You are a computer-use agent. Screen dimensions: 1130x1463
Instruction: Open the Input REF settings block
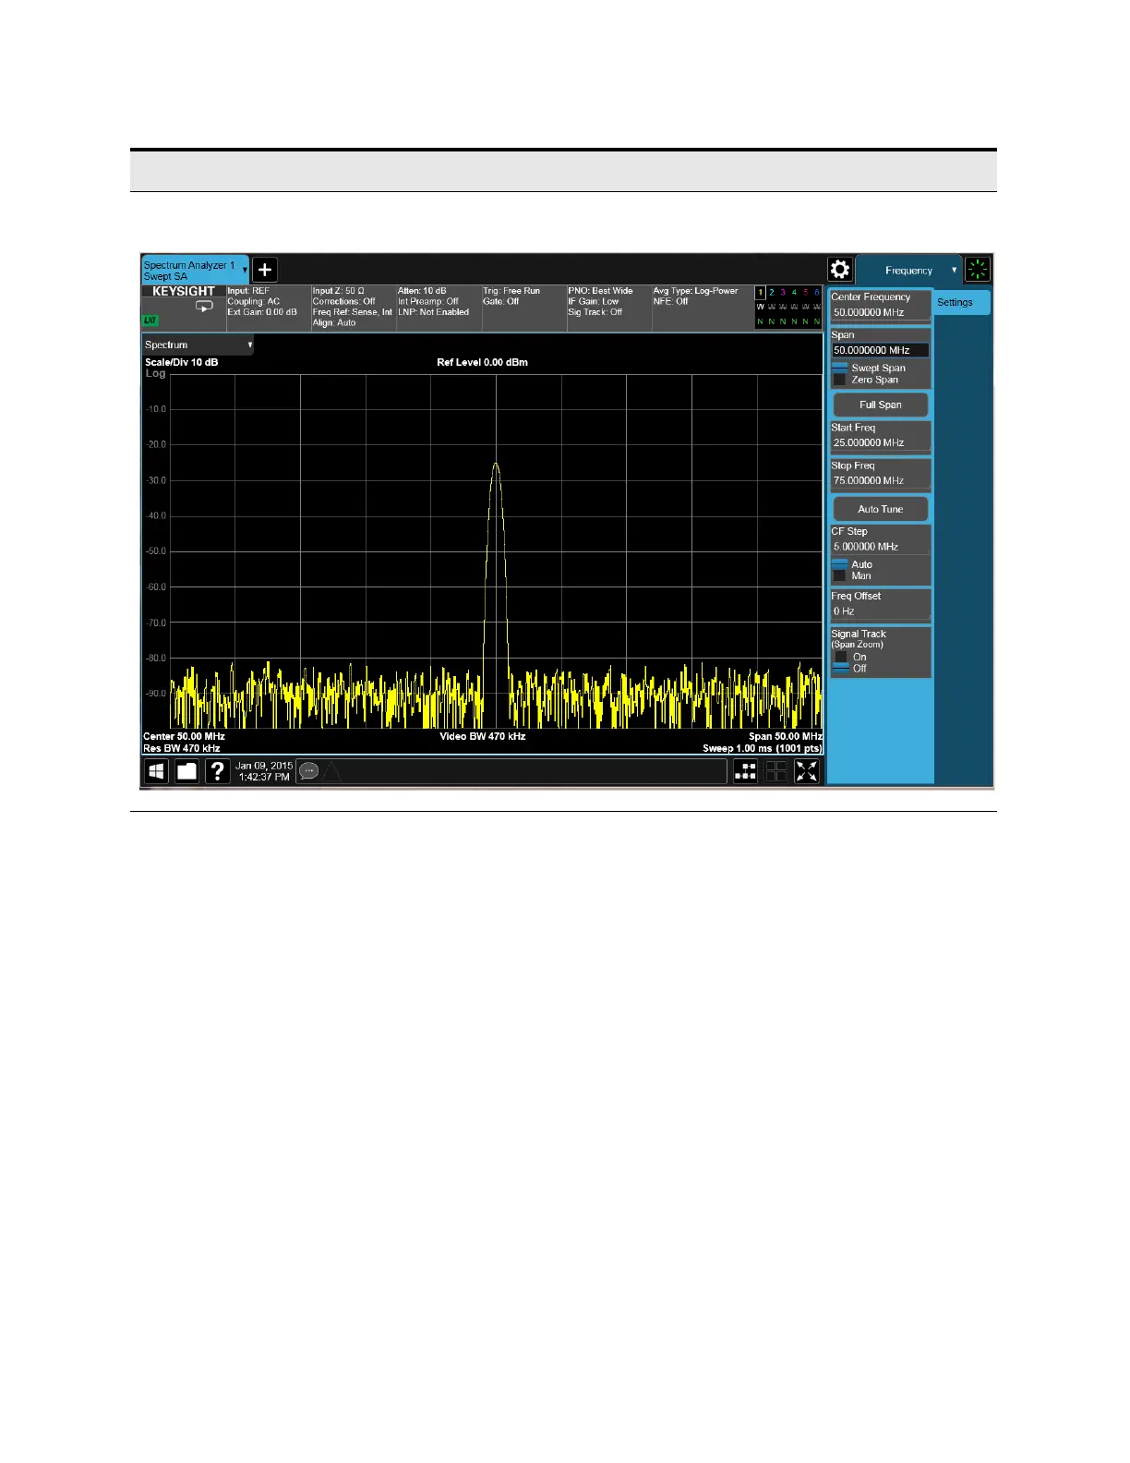point(268,308)
